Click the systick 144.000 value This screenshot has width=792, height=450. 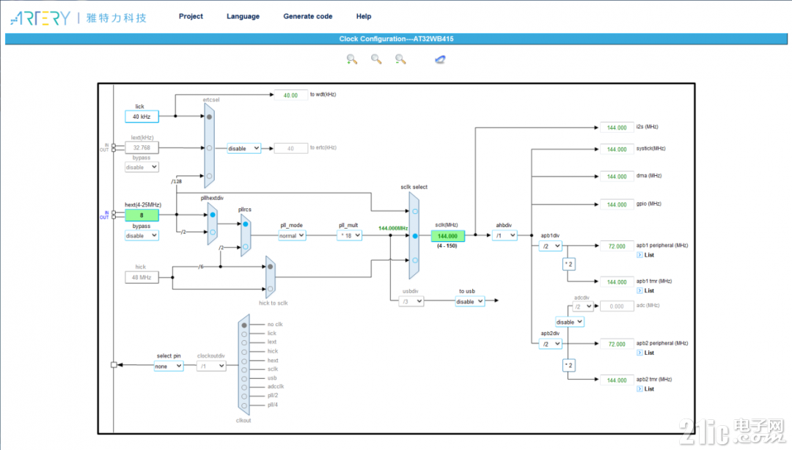coord(617,150)
